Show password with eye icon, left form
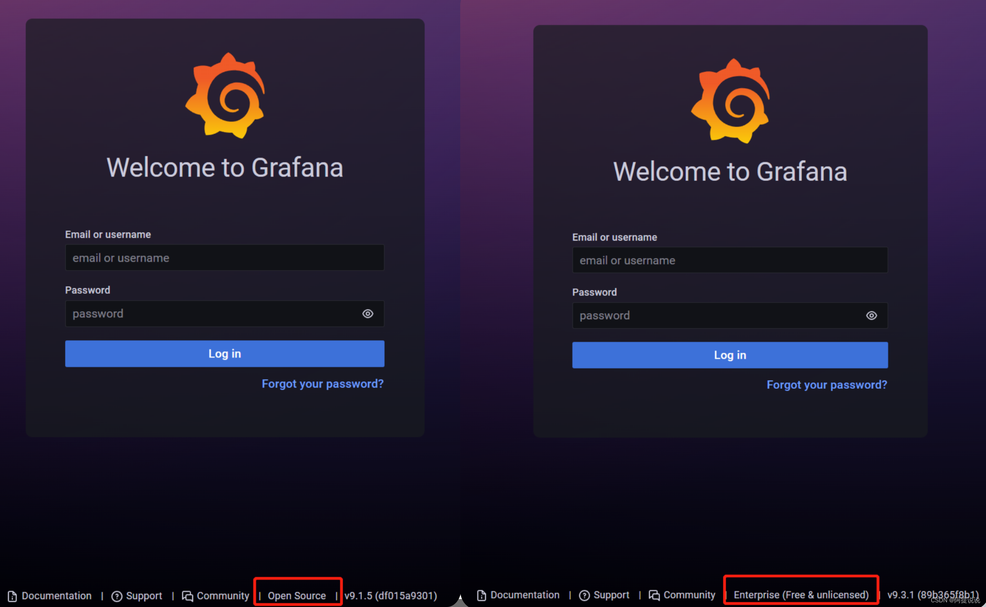Image resolution: width=986 pixels, height=607 pixels. [x=368, y=314]
